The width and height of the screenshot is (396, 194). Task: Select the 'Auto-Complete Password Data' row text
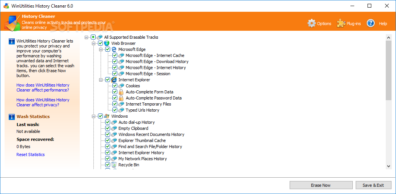tap(153, 98)
